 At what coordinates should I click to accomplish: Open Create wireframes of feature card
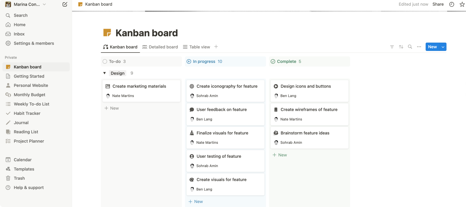[x=310, y=114]
